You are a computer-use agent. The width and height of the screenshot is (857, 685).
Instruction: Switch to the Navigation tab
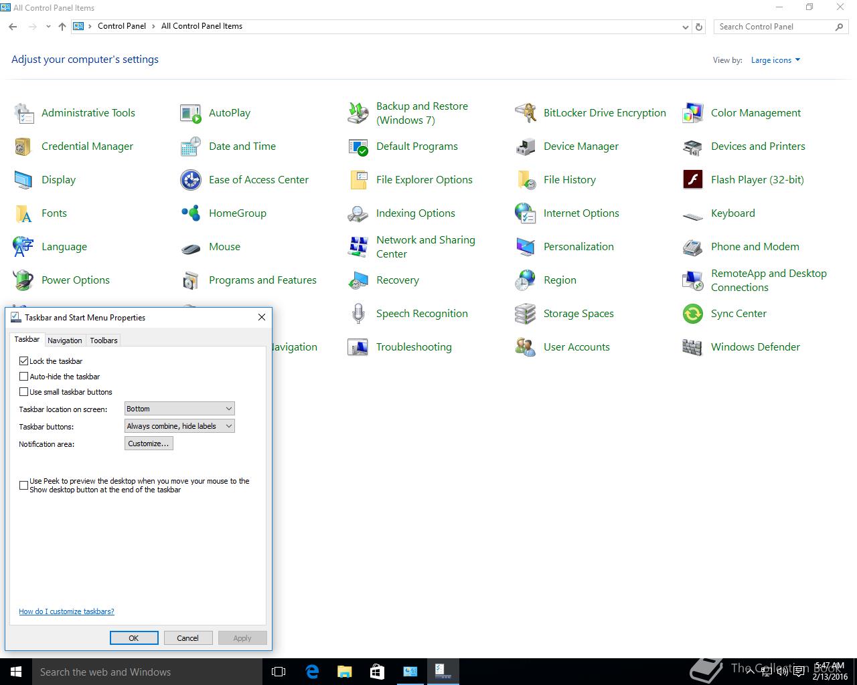tap(65, 340)
